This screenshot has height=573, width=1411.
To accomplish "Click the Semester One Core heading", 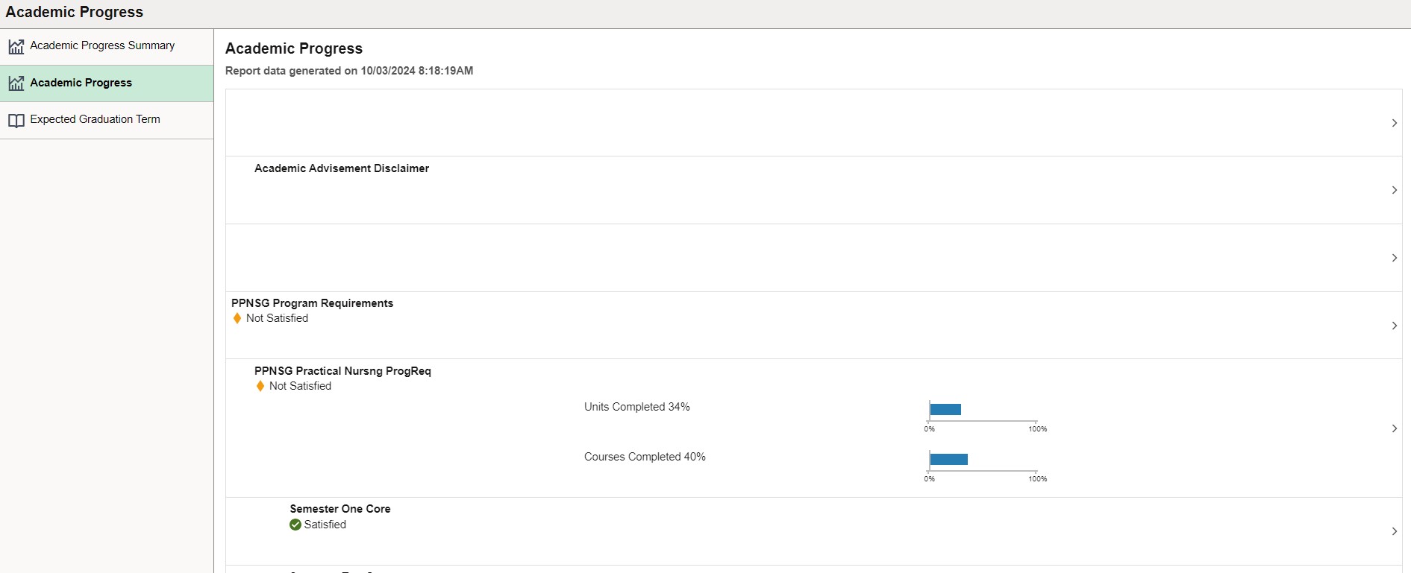I will (x=340, y=509).
